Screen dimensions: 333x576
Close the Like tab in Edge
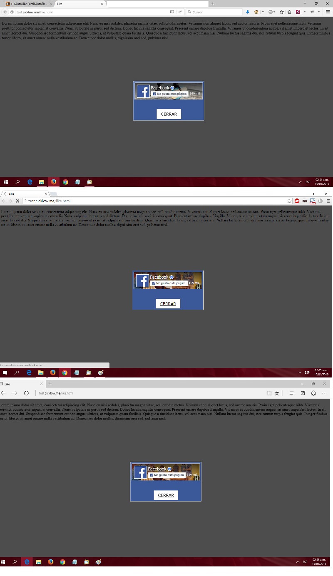pos(41,384)
